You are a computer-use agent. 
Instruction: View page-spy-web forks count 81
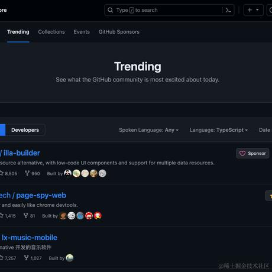30,216
